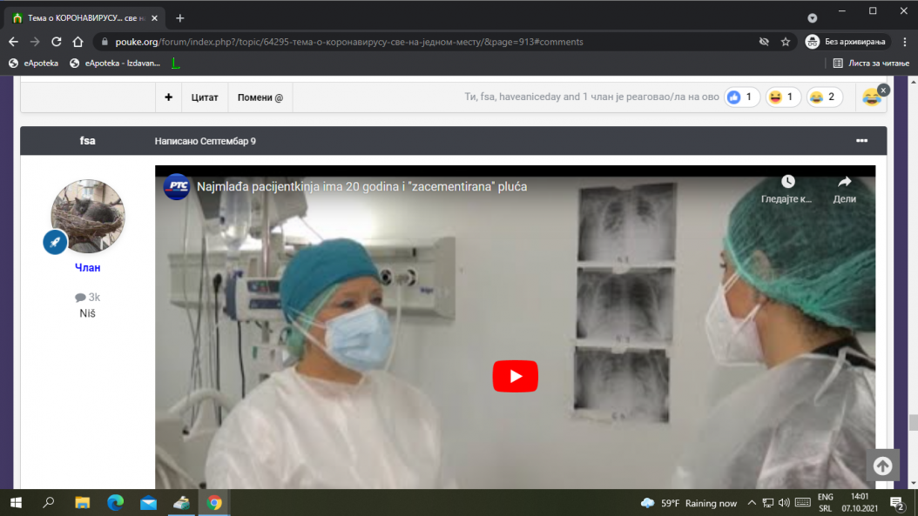Click the 3k post count

[87, 298]
